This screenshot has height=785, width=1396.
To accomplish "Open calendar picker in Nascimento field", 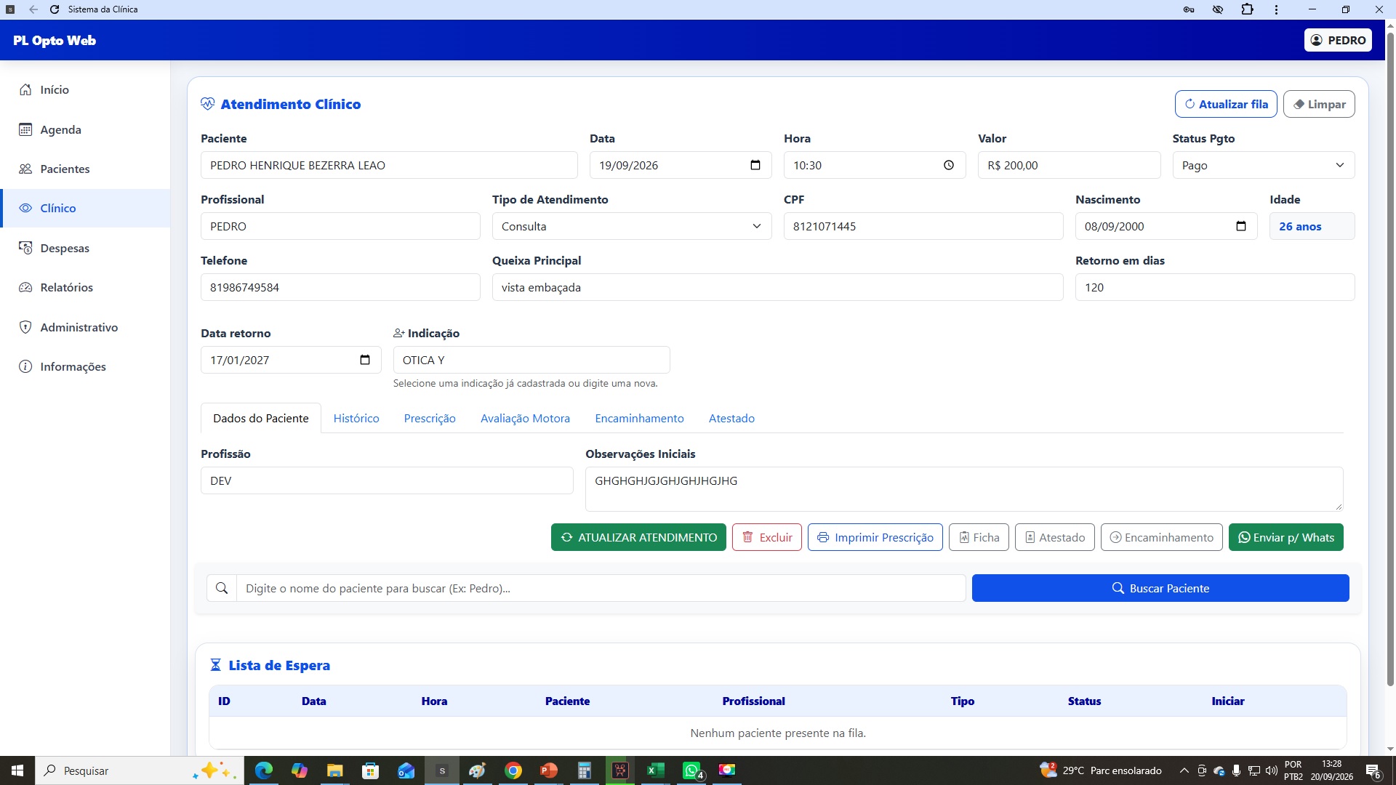I will point(1241,226).
